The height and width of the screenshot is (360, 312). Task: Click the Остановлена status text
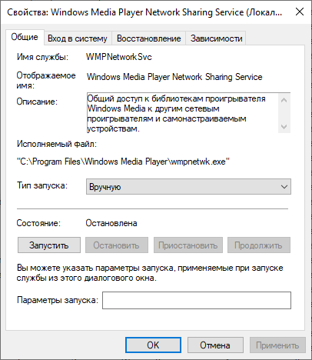[111, 223]
